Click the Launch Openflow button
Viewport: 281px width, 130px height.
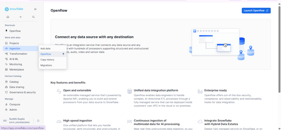[x=256, y=10]
